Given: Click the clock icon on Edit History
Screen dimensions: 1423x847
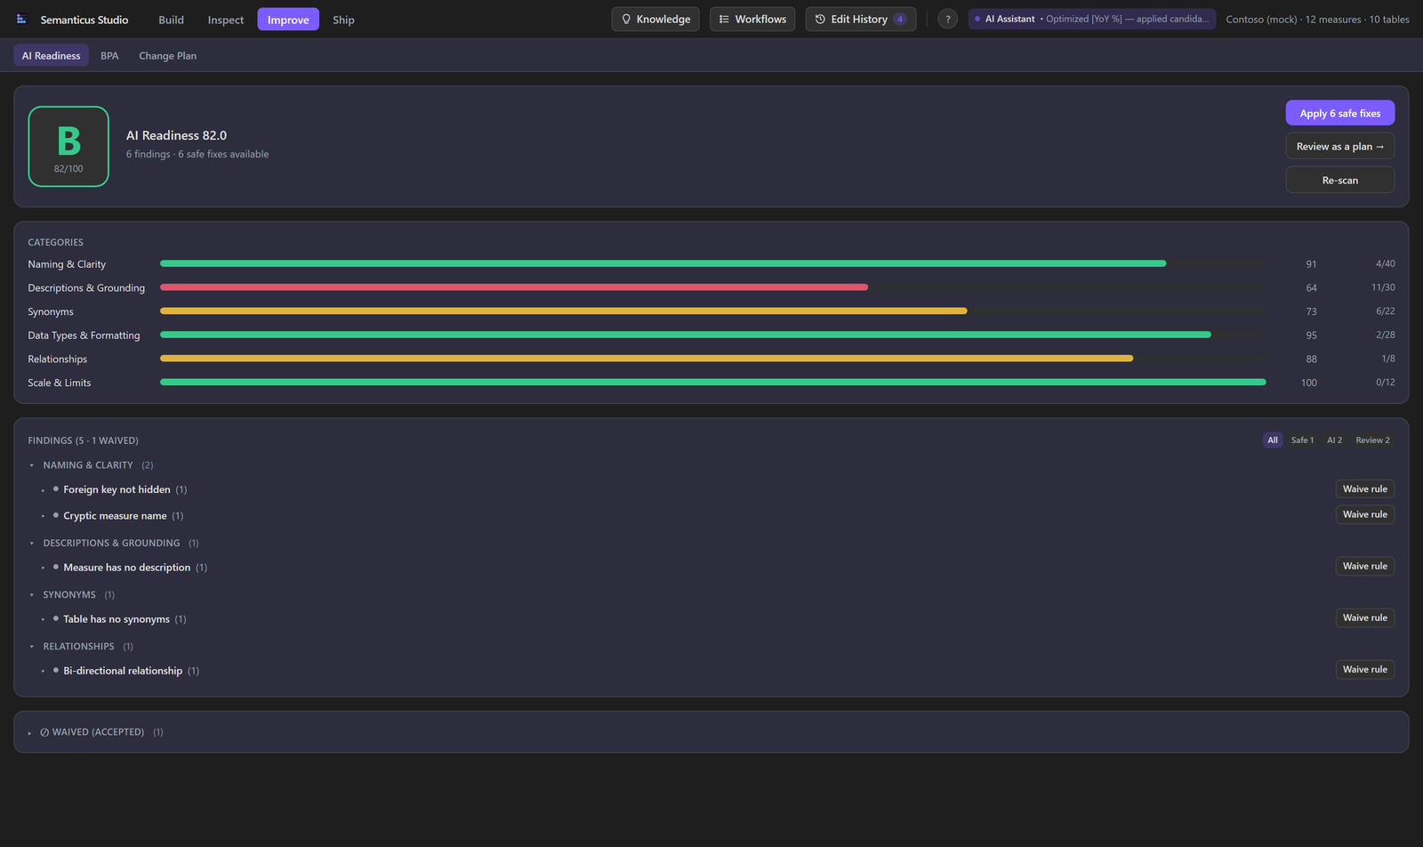Looking at the screenshot, I should click(x=820, y=19).
